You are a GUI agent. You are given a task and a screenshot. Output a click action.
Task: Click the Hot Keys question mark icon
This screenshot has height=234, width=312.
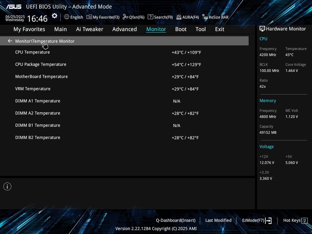coord(304,221)
